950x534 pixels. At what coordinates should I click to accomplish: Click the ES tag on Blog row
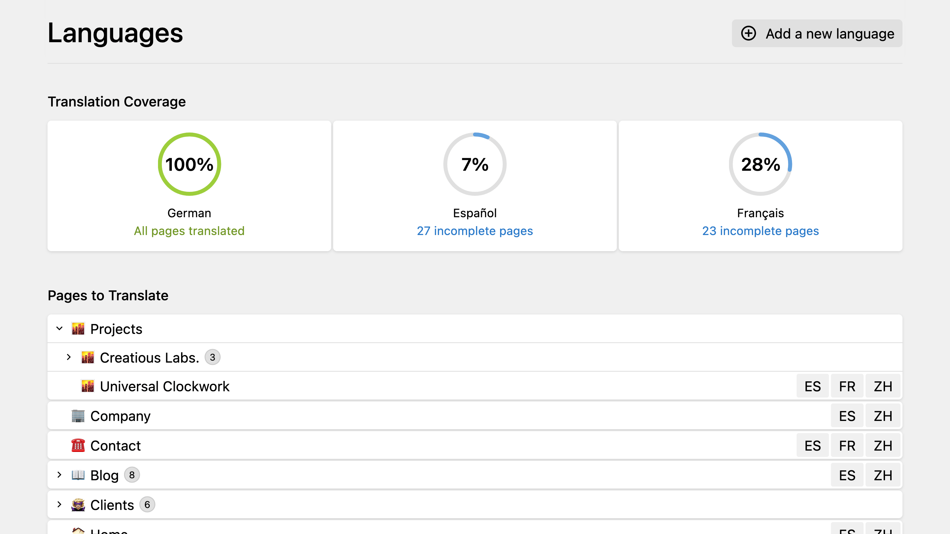847,475
